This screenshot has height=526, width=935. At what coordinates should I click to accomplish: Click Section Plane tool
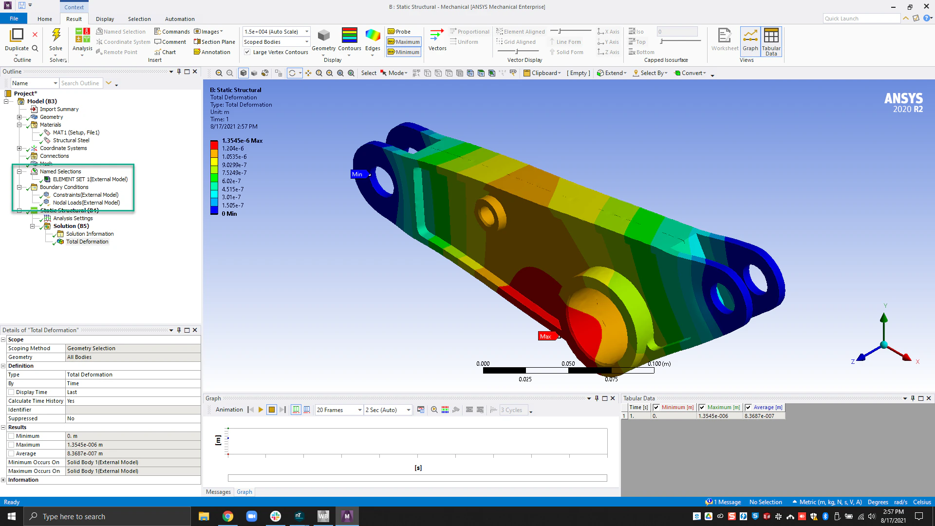[214, 42]
